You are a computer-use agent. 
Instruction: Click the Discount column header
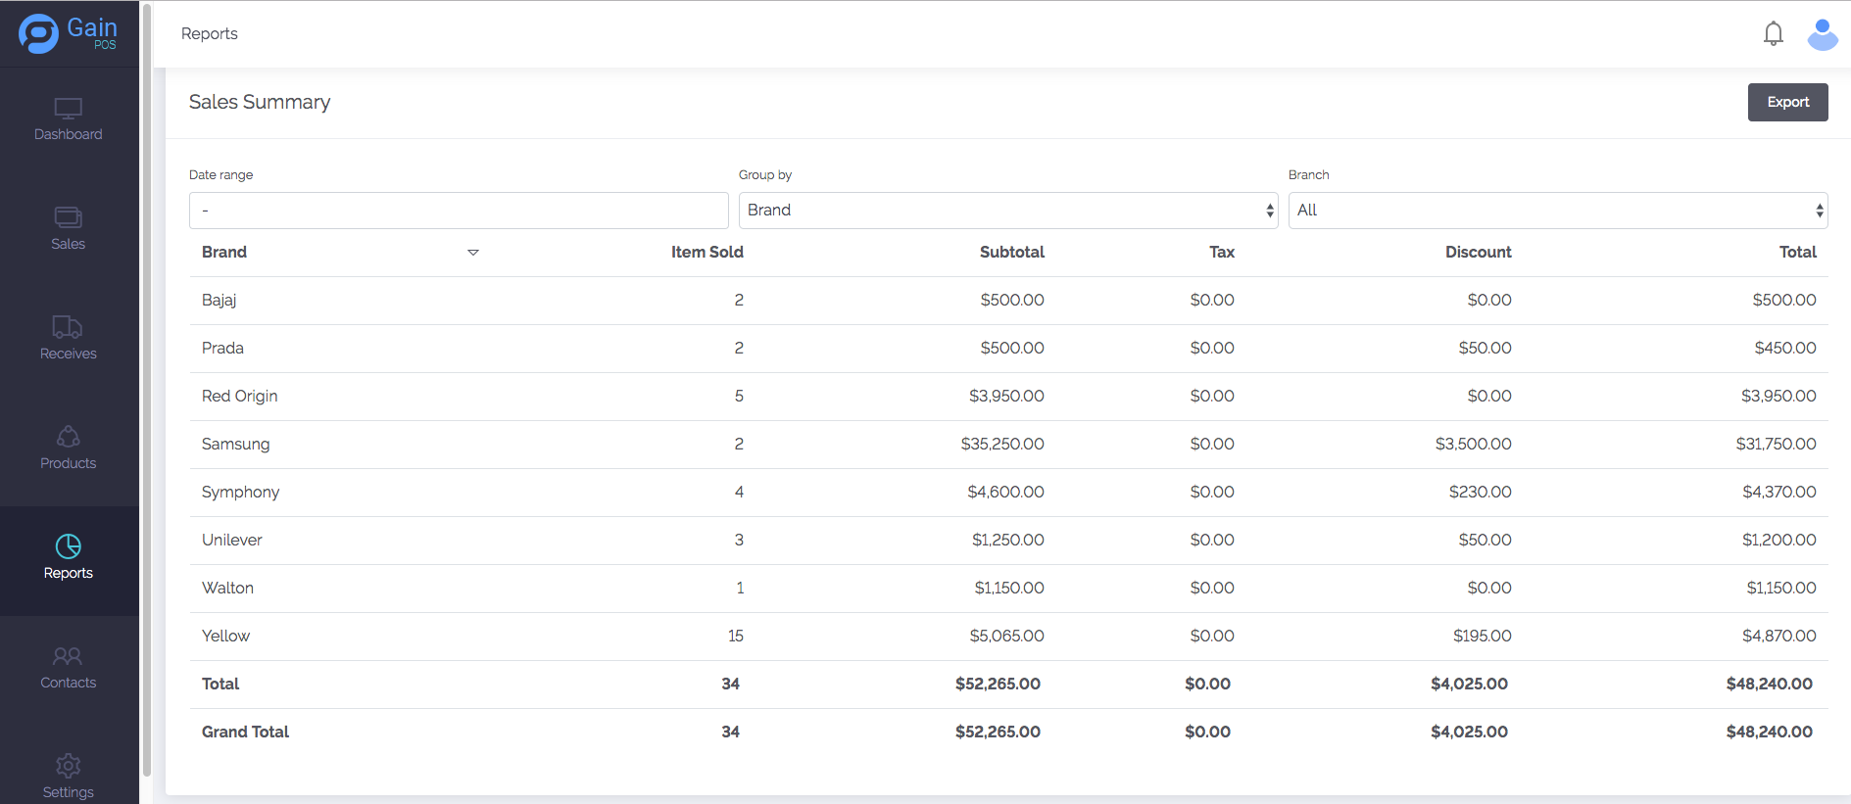(1478, 253)
